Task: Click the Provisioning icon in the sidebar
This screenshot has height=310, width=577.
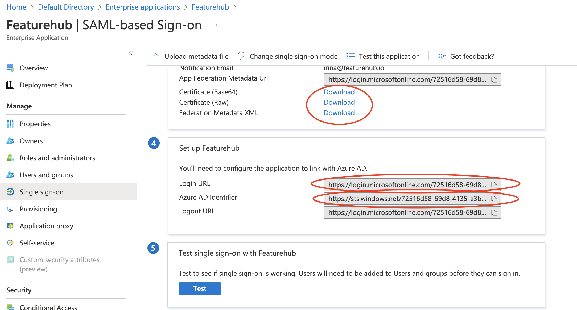Action: pos(10,209)
